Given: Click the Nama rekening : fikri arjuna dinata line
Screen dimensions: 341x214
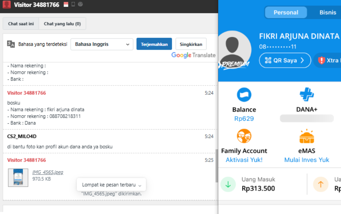Looking at the screenshot, I should (46, 110).
